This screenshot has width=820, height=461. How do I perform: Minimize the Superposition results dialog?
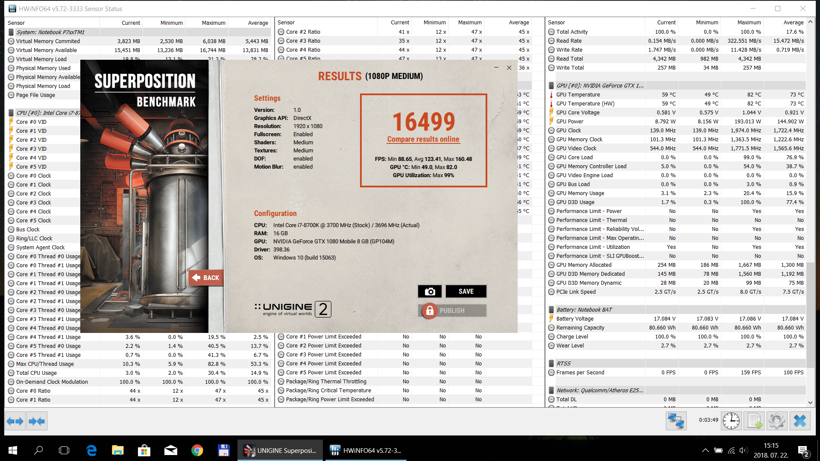(496, 67)
